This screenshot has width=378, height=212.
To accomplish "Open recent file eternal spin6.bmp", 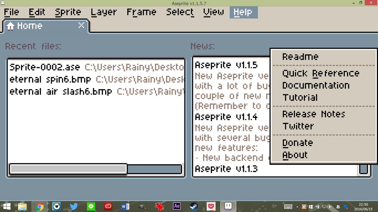I will 96,79.
